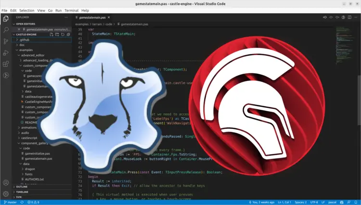361x205 pixels.
Task: Change the pascal language mode
Action: coord(332,202)
